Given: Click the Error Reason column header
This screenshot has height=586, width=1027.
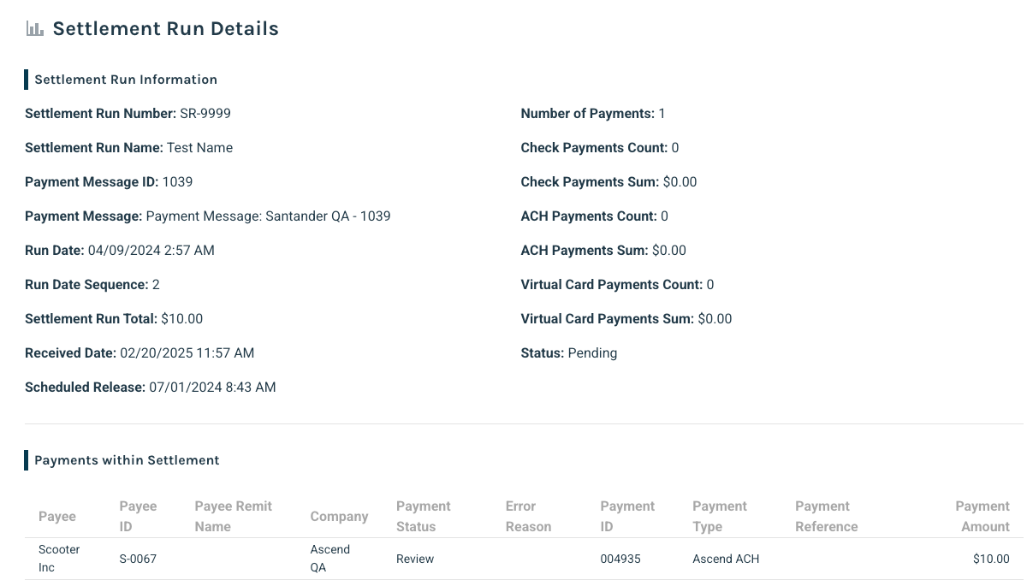Looking at the screenshot, I should pos(528,517).
